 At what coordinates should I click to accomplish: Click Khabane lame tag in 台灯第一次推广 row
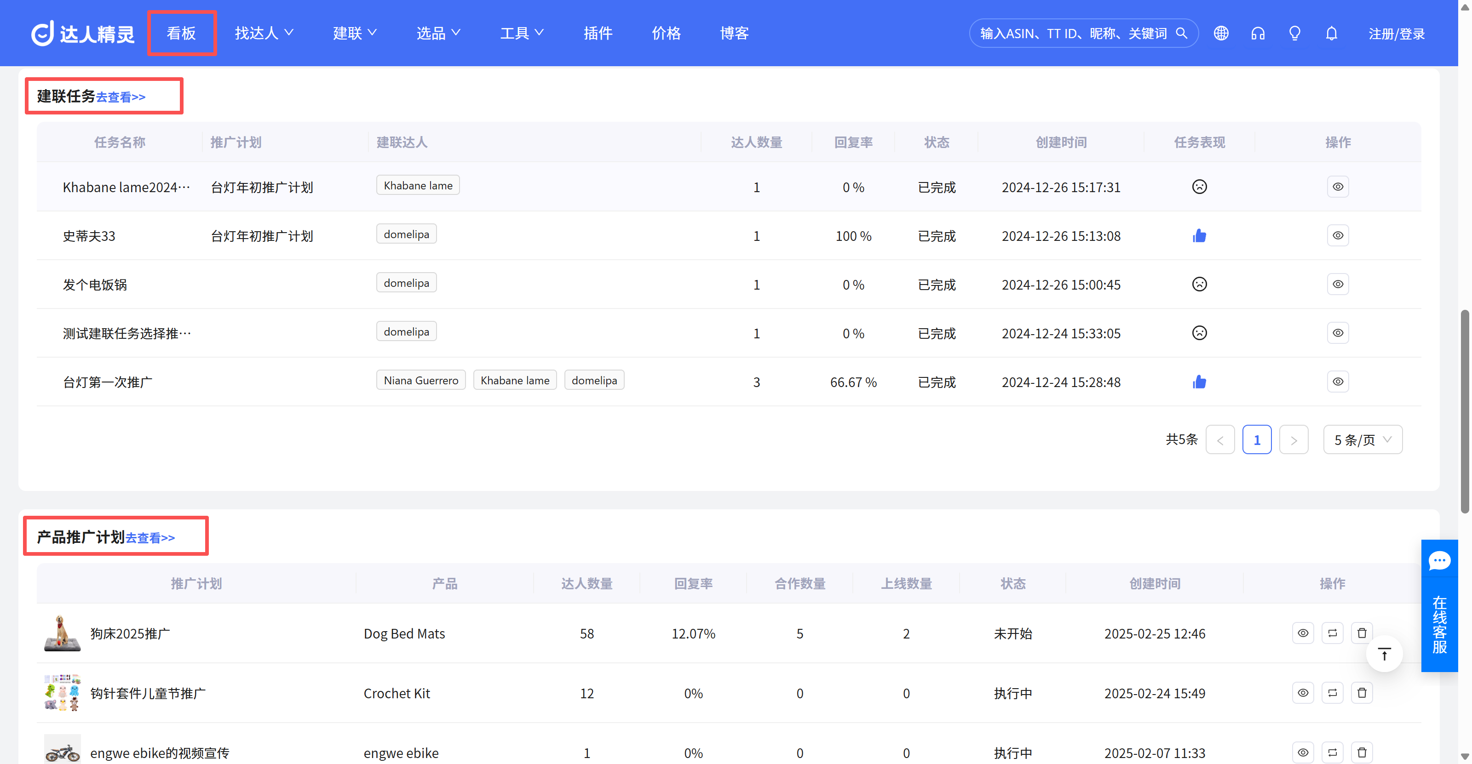tap(515, 380)
